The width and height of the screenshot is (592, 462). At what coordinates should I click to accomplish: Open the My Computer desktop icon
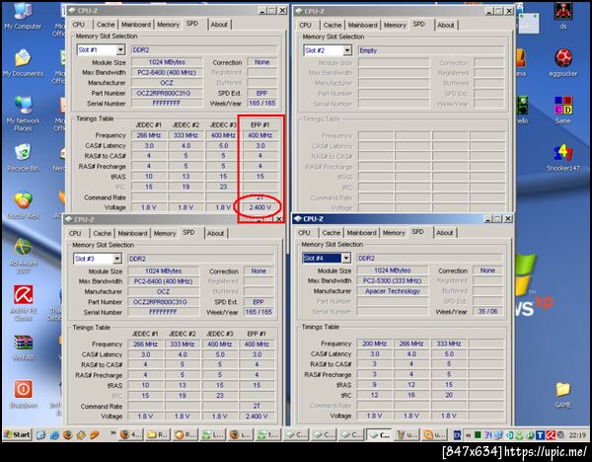[x=23, y=15]
